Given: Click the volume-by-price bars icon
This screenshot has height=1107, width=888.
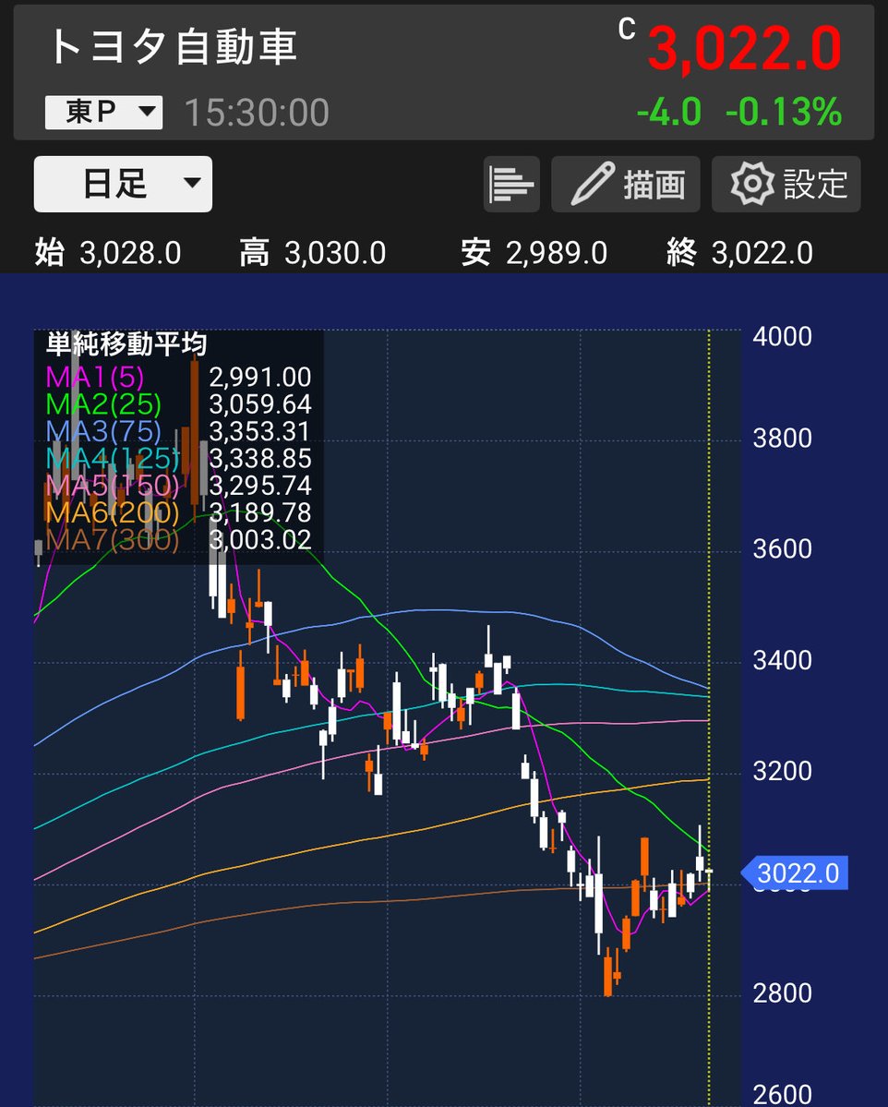Looking at the screenshot, I should pyautogui.click(x=511, y=185).
